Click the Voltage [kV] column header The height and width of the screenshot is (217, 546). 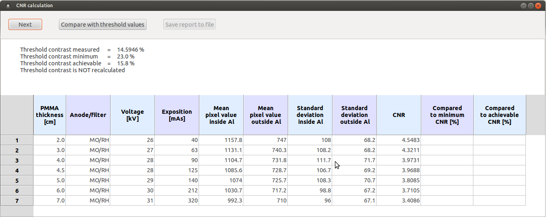[132, 115]
